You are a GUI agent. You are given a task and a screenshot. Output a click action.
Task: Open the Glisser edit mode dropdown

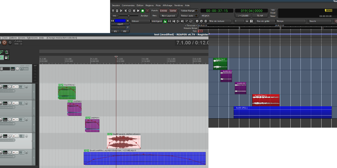tap(140, 21)
